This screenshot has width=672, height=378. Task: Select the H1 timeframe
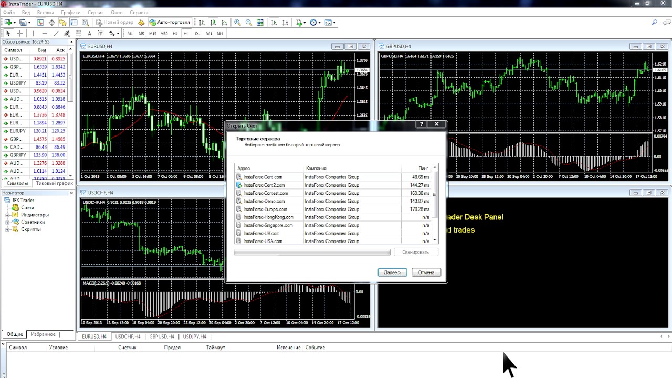click(175, 34)
